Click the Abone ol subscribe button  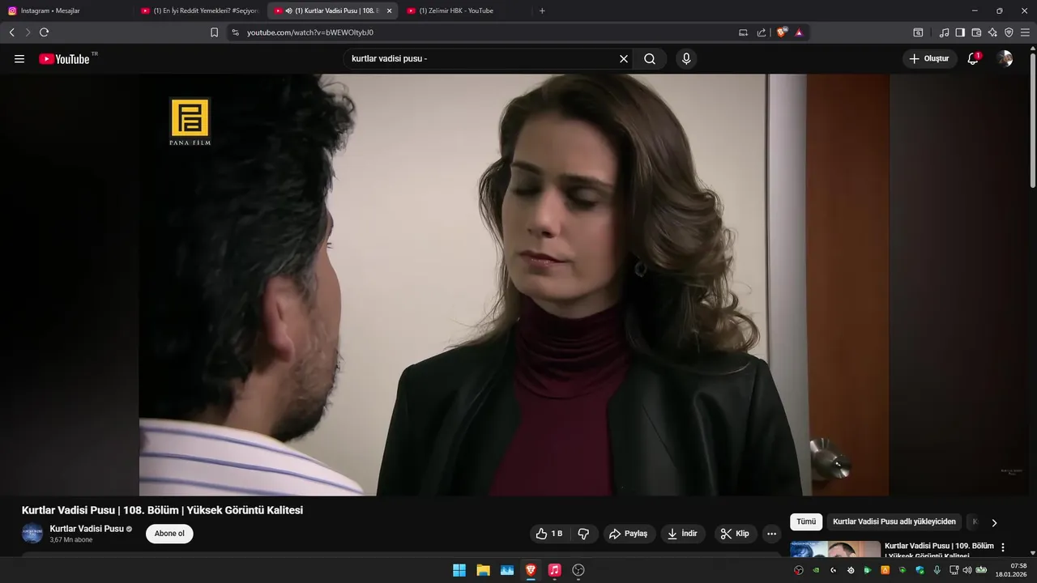(169, 534)
